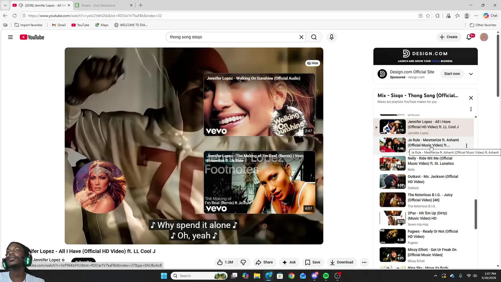
Task: Click Start now on Design.com ad
Action: point(452,74)
